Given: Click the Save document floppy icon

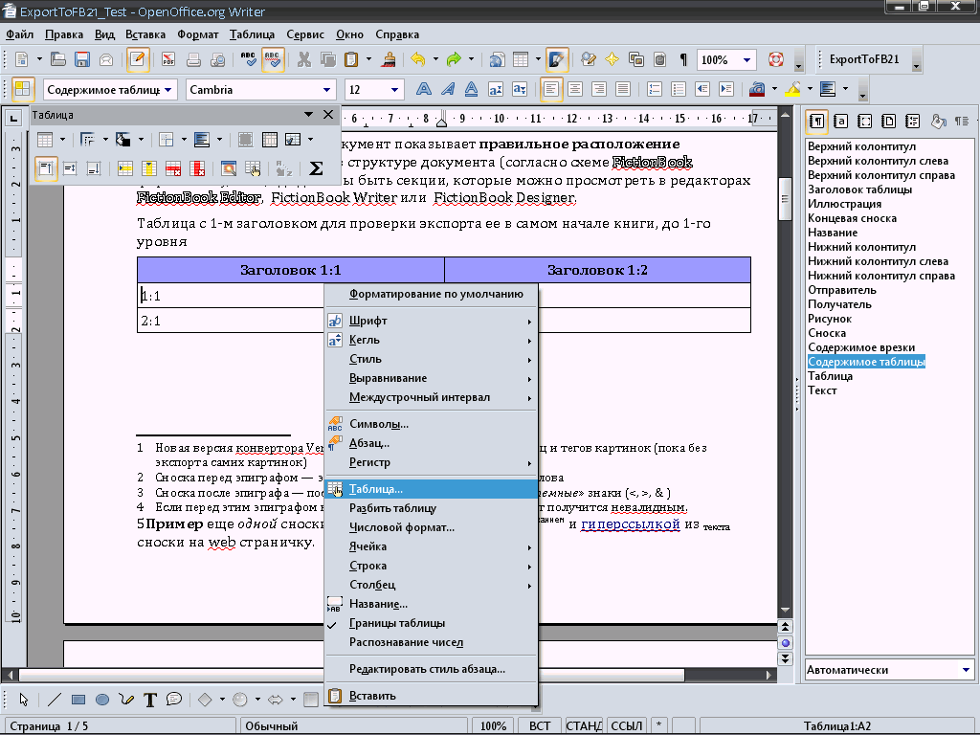Looking at the screenshot, I should 82,59.
